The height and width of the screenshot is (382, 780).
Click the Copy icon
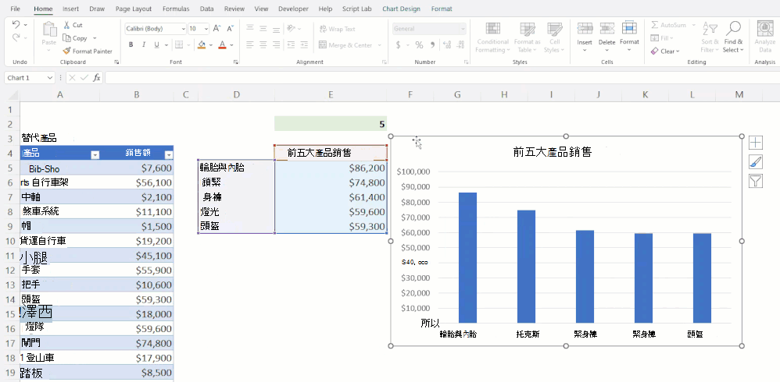pyautogui.click(x=66, y=38)
